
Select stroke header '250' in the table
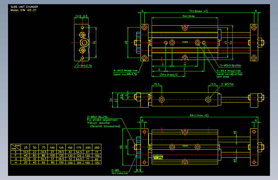(97, 148)
